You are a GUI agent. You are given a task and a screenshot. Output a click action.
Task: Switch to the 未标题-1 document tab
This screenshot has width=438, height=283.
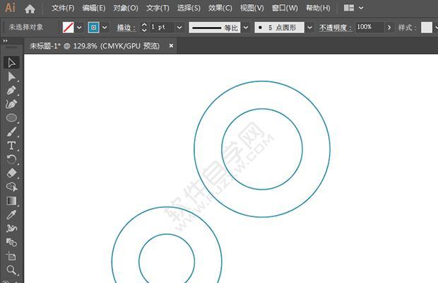point(95,46)
